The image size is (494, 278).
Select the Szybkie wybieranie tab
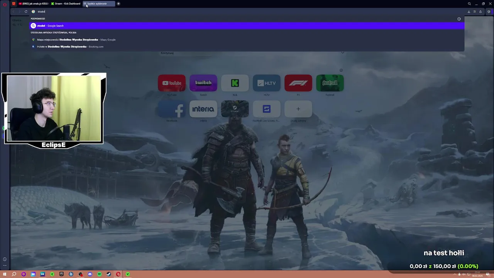pyautogui.click(x=99, y=4)
